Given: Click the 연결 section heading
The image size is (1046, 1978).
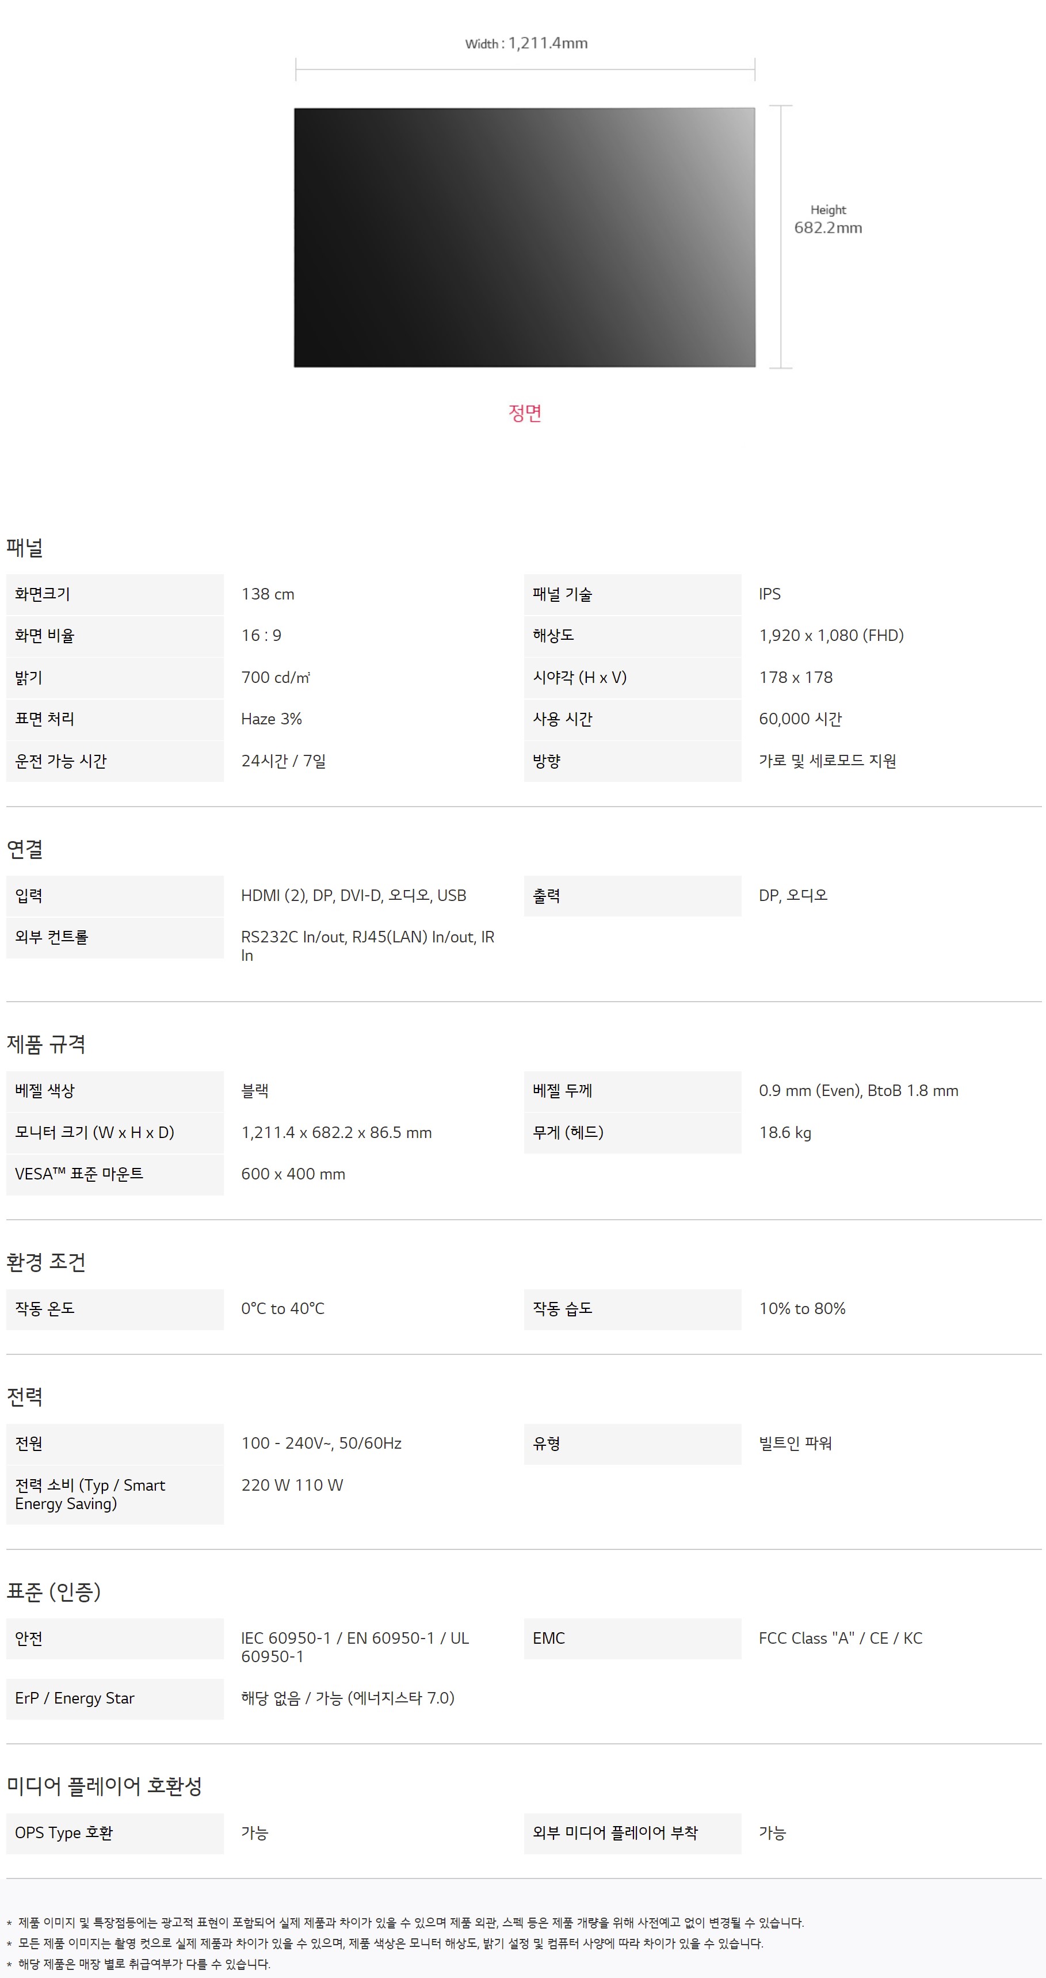Looking at the screenshot, I should (x=25, y=849).
